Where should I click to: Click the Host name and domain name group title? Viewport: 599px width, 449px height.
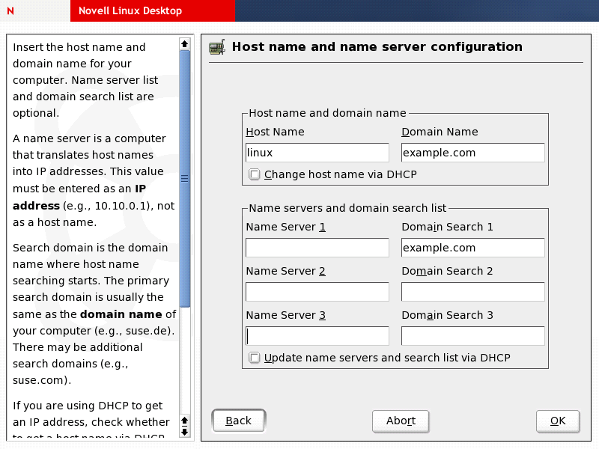[x=327, y=113]
